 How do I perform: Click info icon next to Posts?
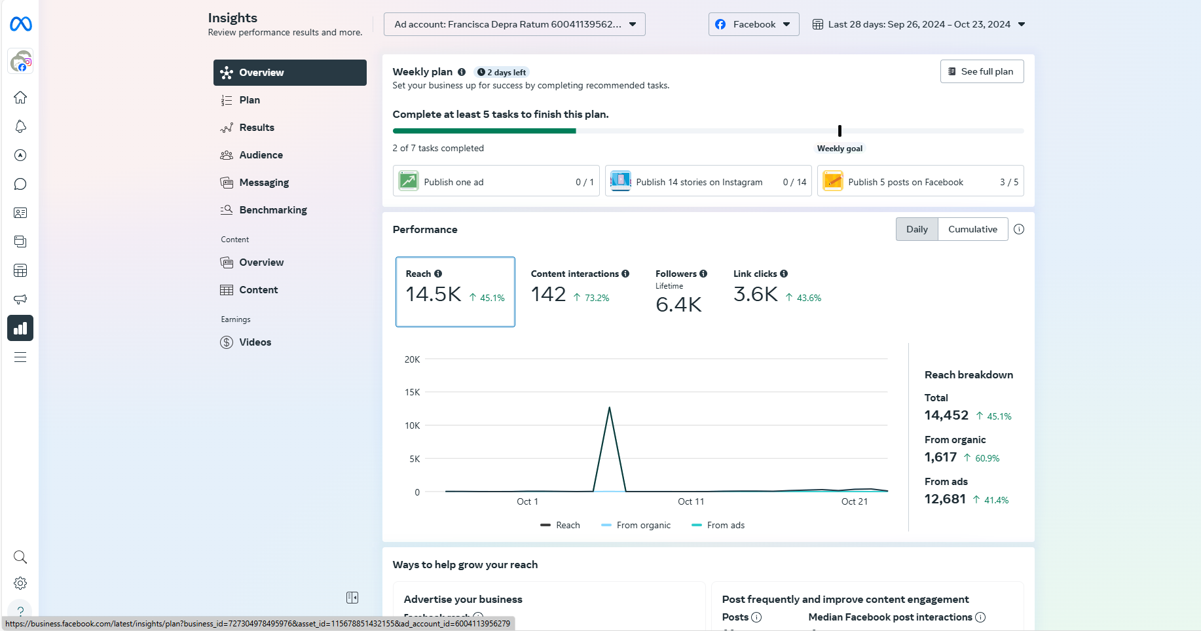756,617
